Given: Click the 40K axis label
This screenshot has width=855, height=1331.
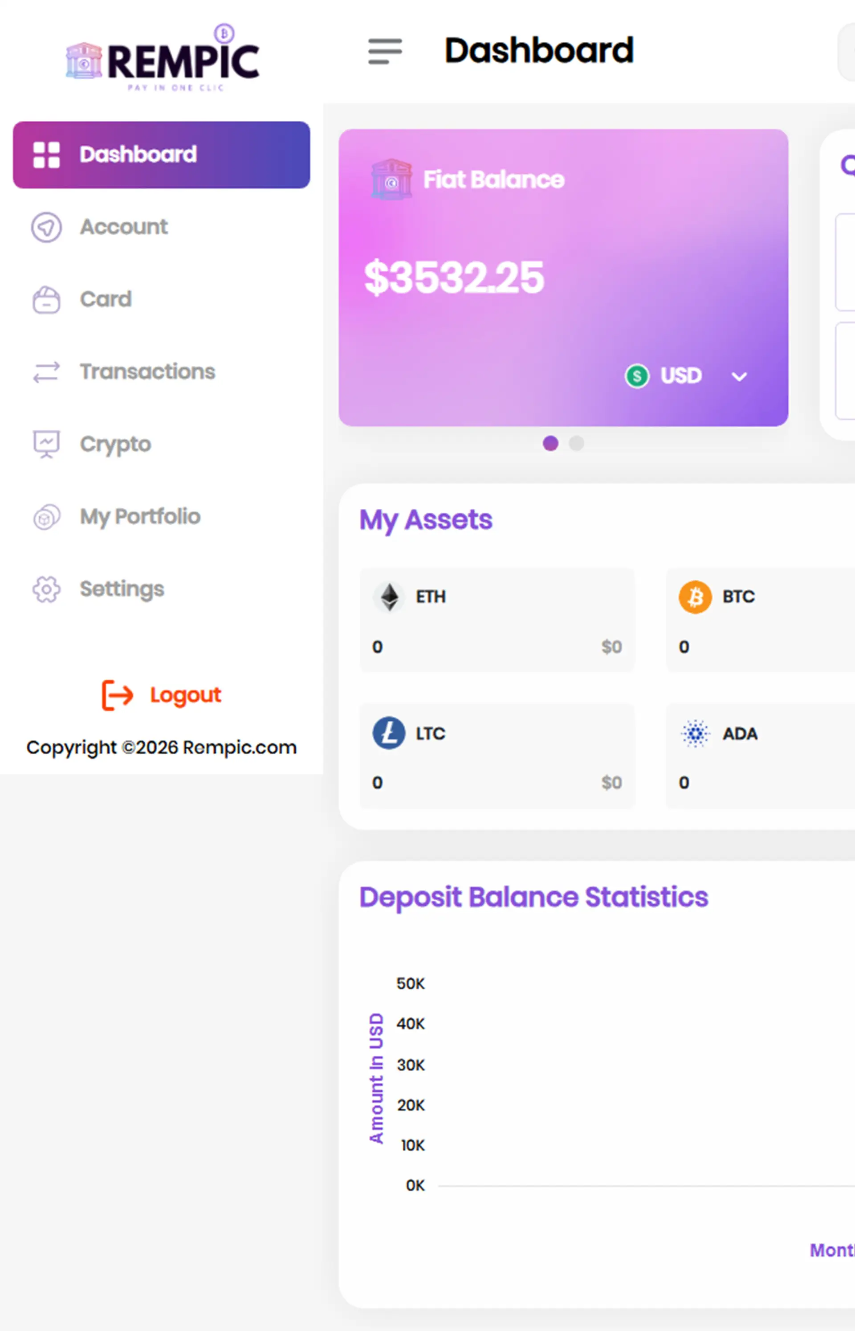Looking at the screenshot, I should pos(410,1024).
